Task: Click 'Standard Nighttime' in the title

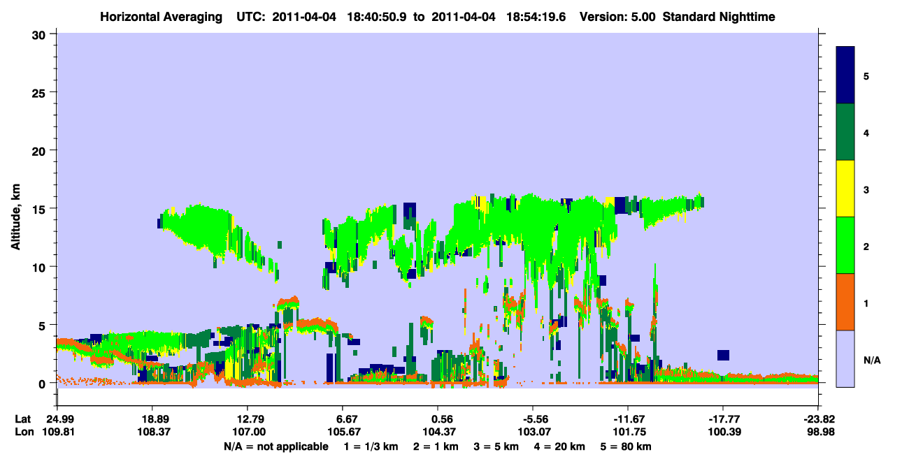Action: (x=717, y=16)
